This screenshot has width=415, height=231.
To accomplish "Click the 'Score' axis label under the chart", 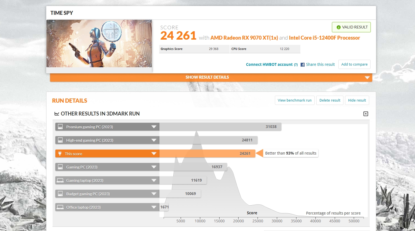I will [x=252, y=213].
